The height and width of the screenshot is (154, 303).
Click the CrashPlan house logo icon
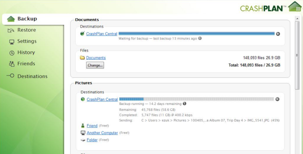click(295, 7)
